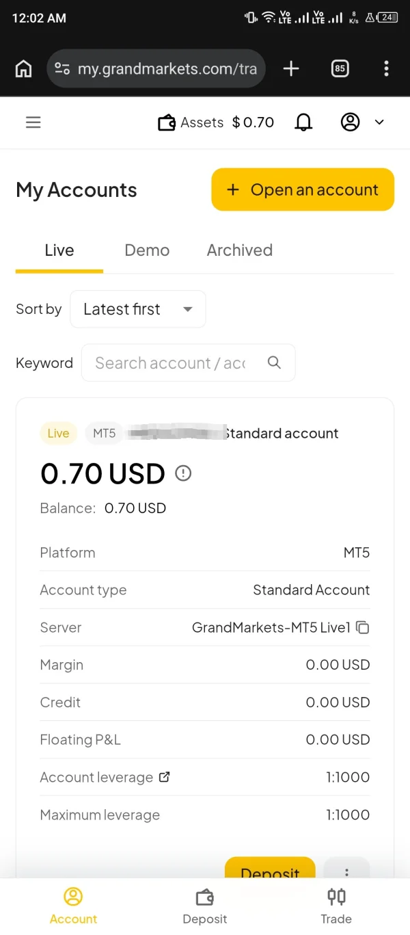
Task: Show balance info icon next to 0.70 USD
Action: 183,473
